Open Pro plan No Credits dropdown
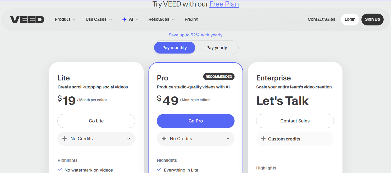 (195, 139)
